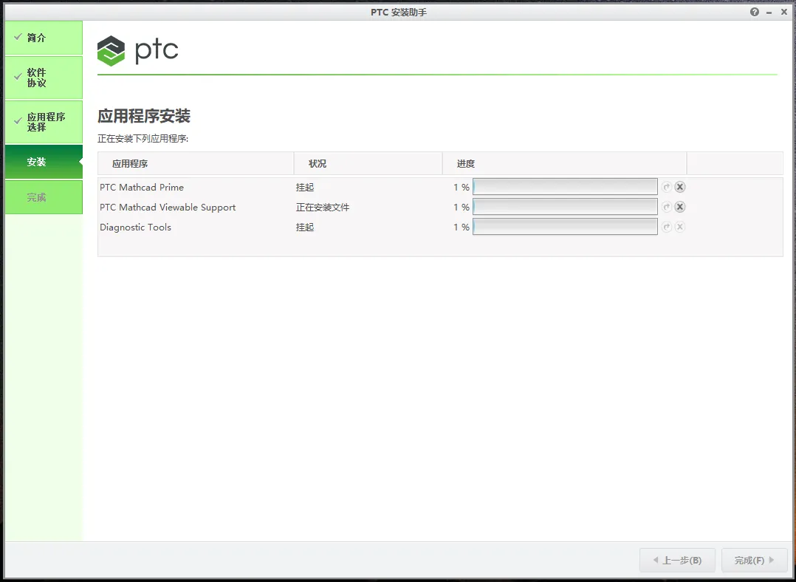
Task: Go to 简介 step
Action: 44,38
